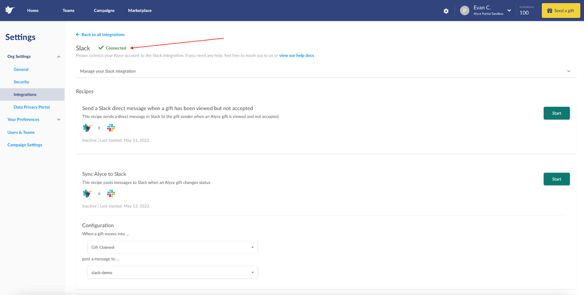Image resolution: width=584 pixels, height=295 pixels.
Task: Click the Send a gift button
Action: [561, 11]
